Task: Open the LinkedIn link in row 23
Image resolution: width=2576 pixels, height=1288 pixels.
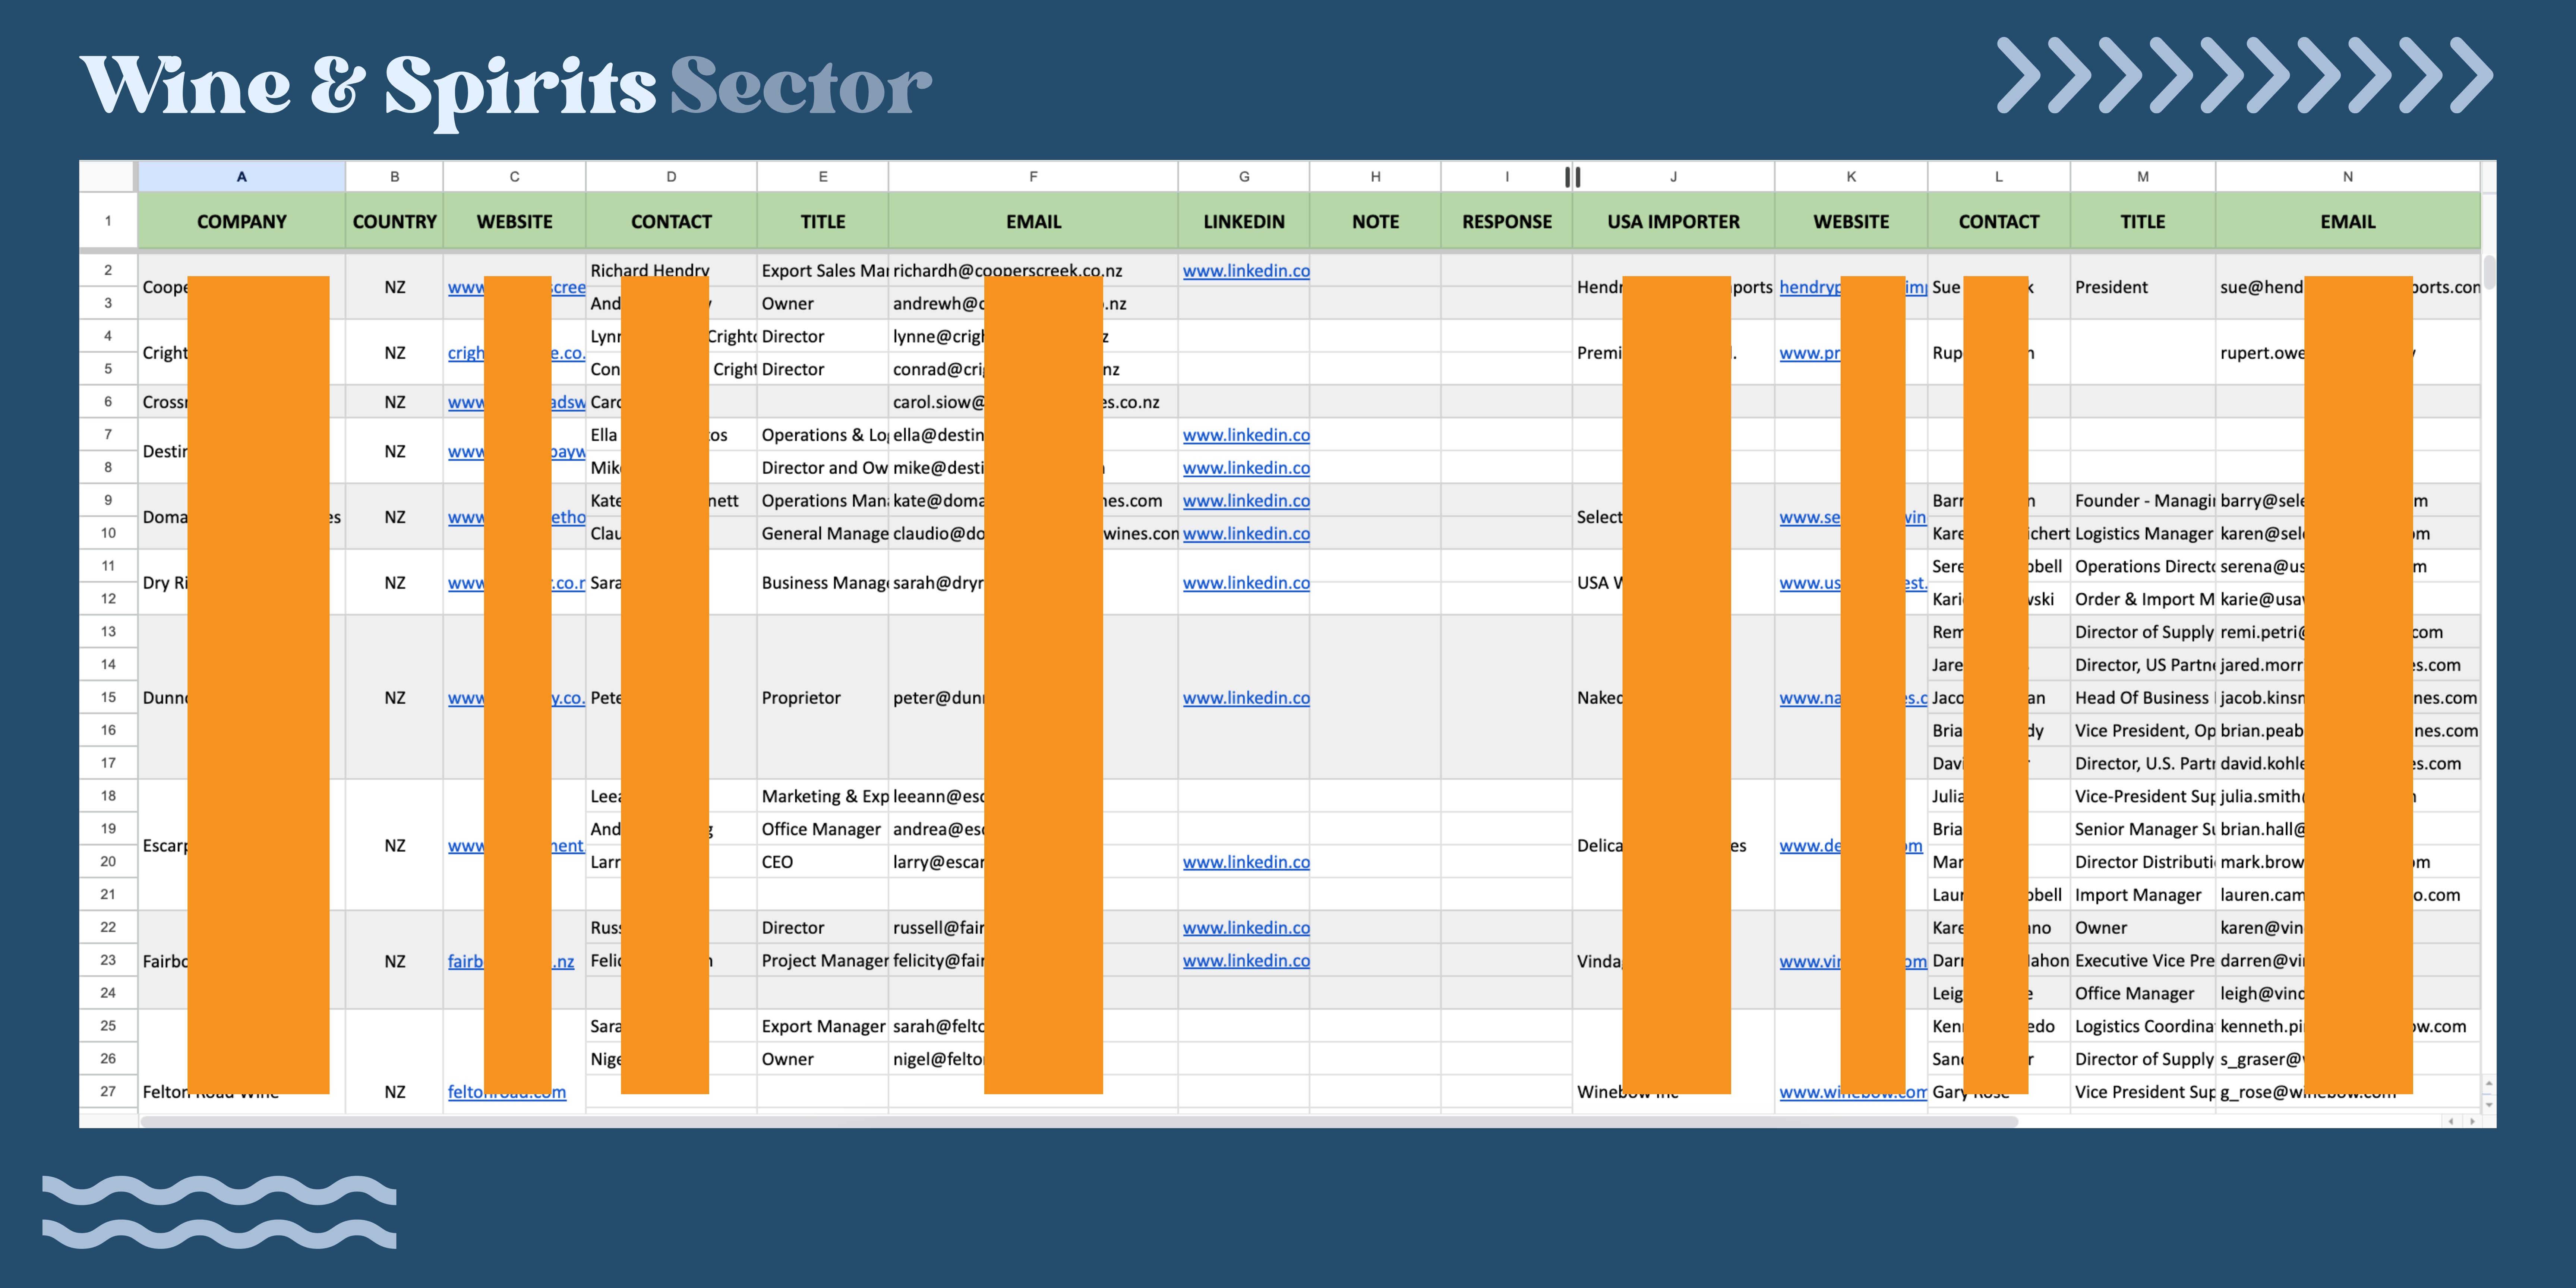Action: (1245, 961)
